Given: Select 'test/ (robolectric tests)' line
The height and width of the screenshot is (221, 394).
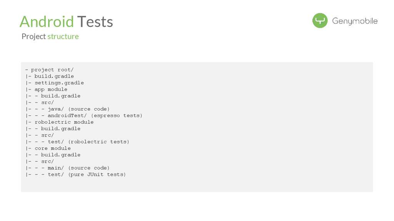Looking at the screenshot, I should click(88, 142).
